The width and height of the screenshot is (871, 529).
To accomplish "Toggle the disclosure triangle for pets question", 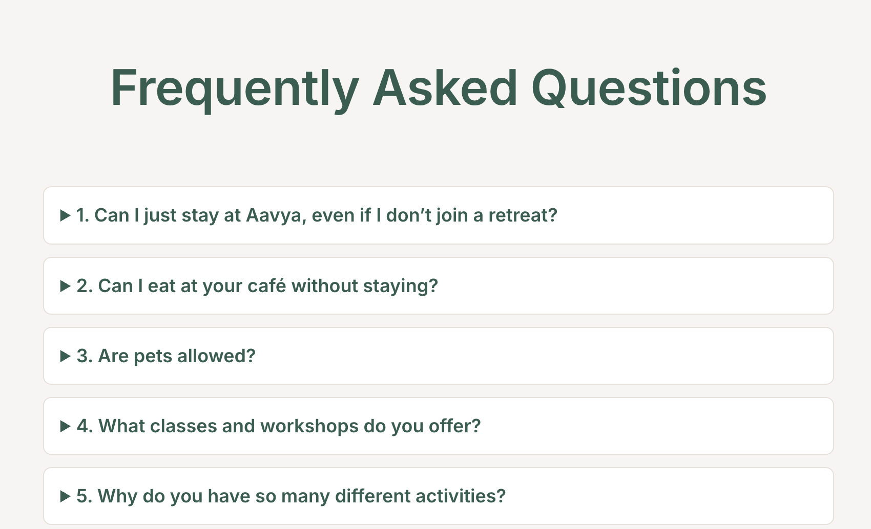I will tap(65, 357).
